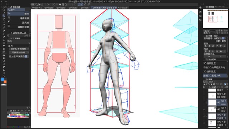229x129 pixels.
Task: Select history entry 切換3D的平行光方向
Action: [214, 67]
